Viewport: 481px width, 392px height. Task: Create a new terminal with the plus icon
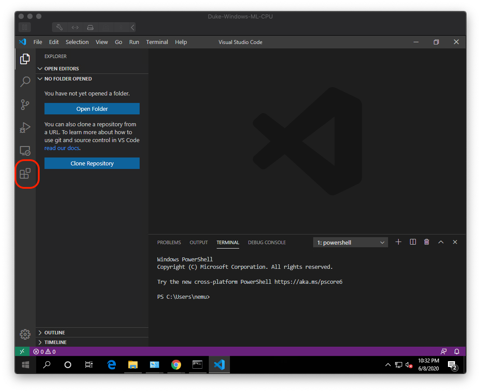(x=398, y=242)
